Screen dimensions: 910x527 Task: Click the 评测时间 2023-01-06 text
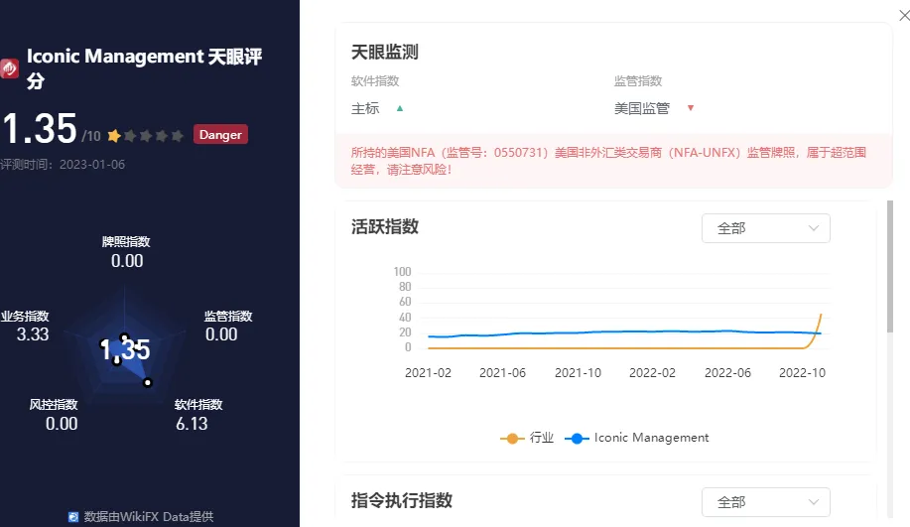[x=63, y=164]
